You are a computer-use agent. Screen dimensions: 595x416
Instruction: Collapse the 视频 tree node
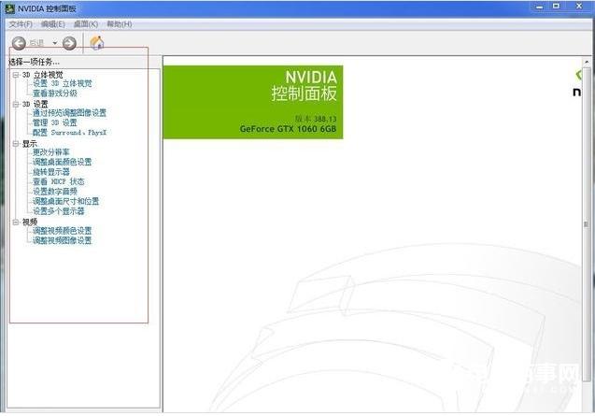(x=15, y=222)
